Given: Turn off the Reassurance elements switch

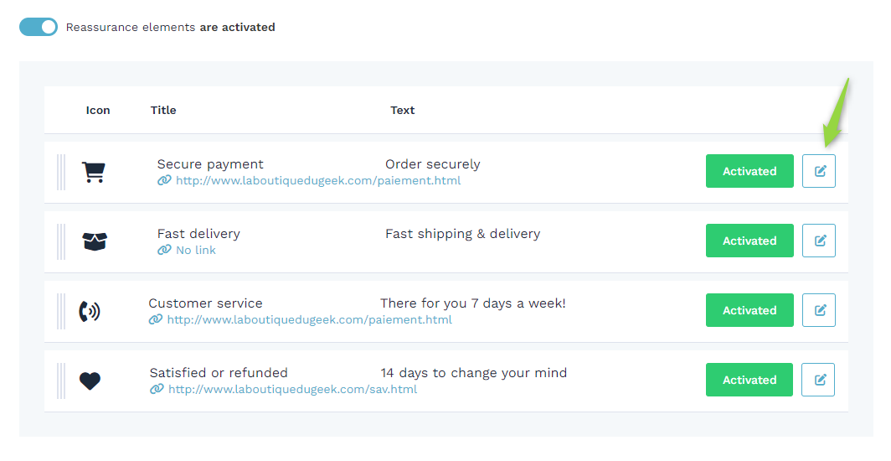Looking at the screenshot, I should pyautogui.click(x=39, y=27).
